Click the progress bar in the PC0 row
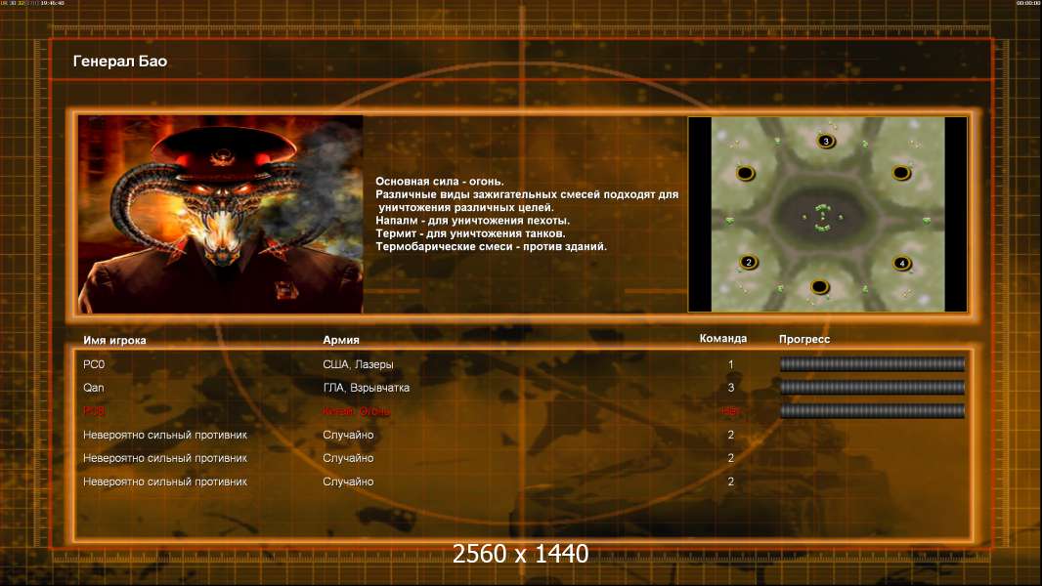 coord(872,363)
